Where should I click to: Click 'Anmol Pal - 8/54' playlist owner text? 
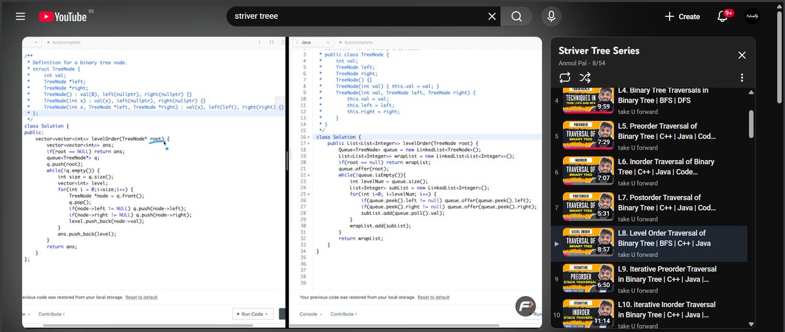(582, 63)
